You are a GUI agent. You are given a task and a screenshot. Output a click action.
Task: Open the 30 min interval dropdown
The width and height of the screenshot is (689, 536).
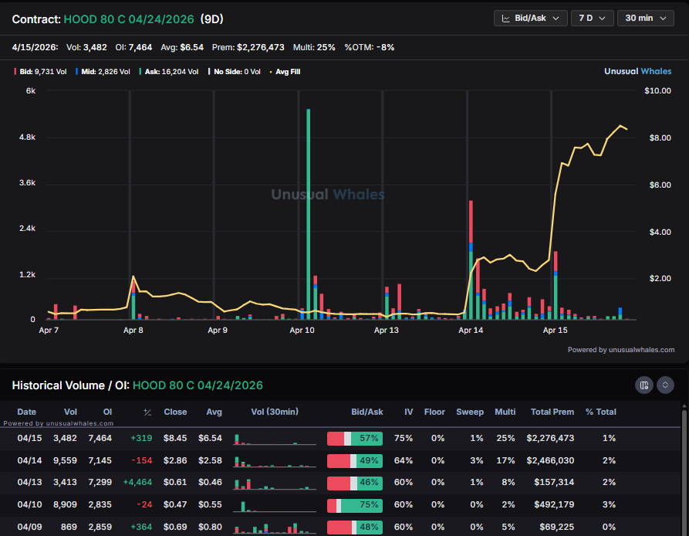[x=646, y=18]
